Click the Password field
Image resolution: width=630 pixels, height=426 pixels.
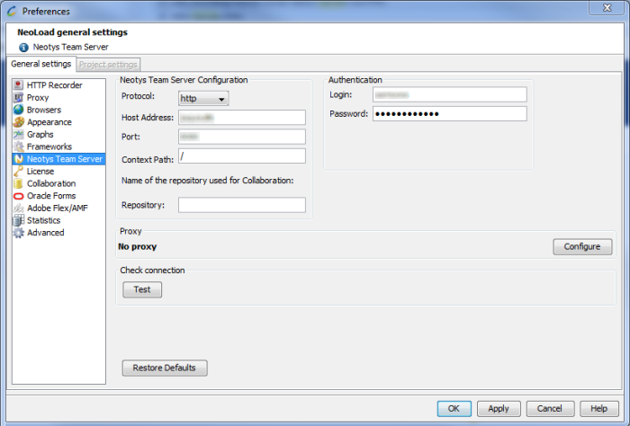click(448, 114)
